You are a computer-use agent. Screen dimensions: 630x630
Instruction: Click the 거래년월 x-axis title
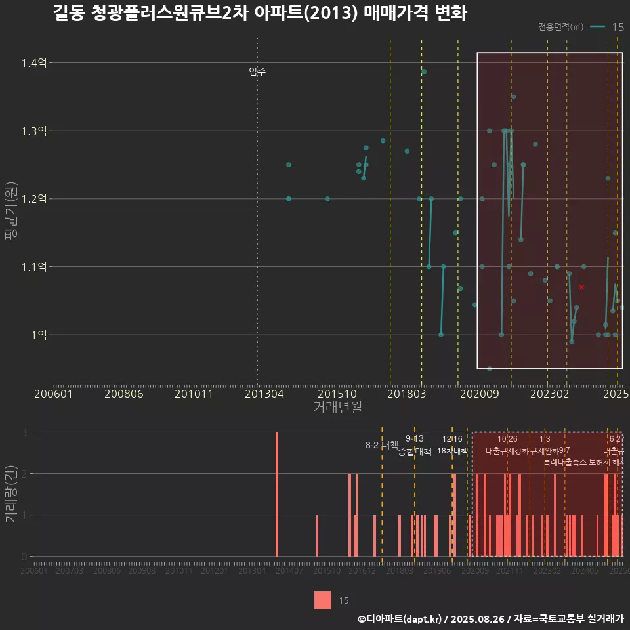click(x=337, y=407)
